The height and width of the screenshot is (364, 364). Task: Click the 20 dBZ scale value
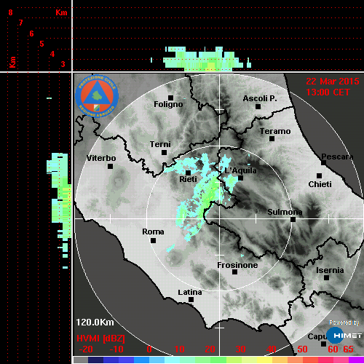point(210,349)
